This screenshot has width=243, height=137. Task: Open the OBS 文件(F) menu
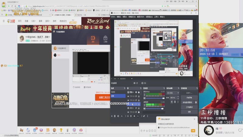pyautogui.click(x=113, y=17)
